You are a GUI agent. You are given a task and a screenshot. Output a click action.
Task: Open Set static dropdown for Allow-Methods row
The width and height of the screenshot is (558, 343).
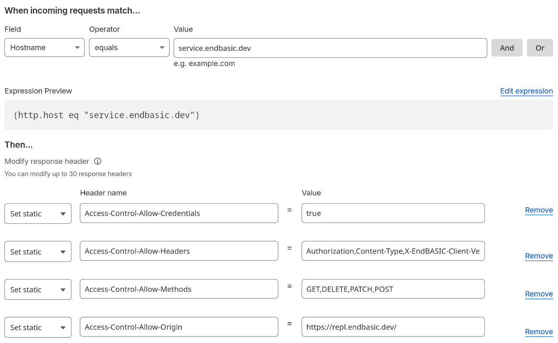(38, 290)
